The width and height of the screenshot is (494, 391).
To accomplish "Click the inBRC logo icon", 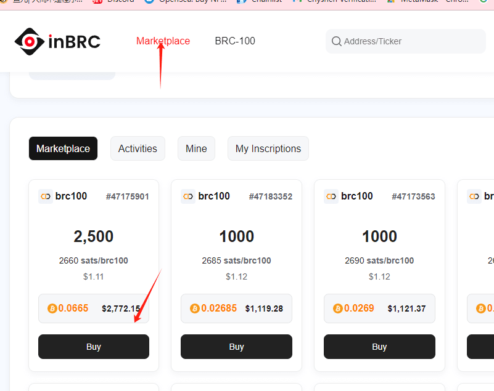I will coord(30,42).
